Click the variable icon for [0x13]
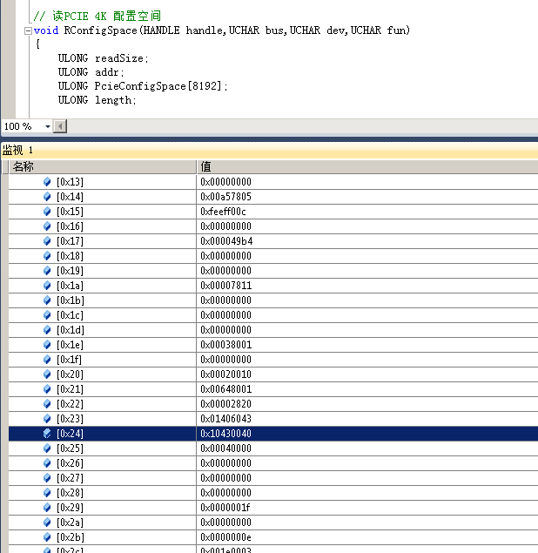The height and width of the screenshot is (553, 538). (47, 182)
